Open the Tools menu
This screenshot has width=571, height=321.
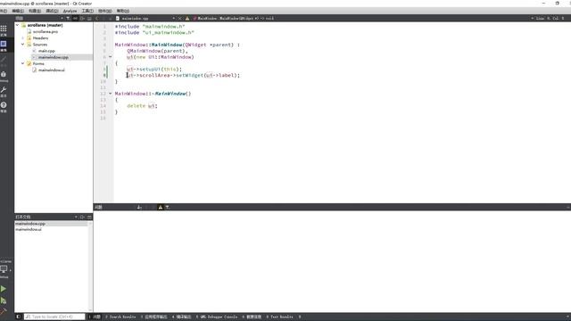tap(87, 11)
